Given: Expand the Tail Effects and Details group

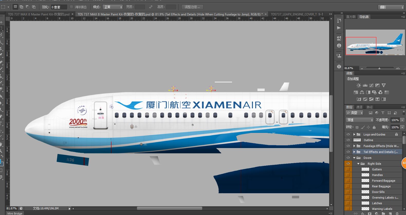Looking at the screenshot, I should click(354, 152).
